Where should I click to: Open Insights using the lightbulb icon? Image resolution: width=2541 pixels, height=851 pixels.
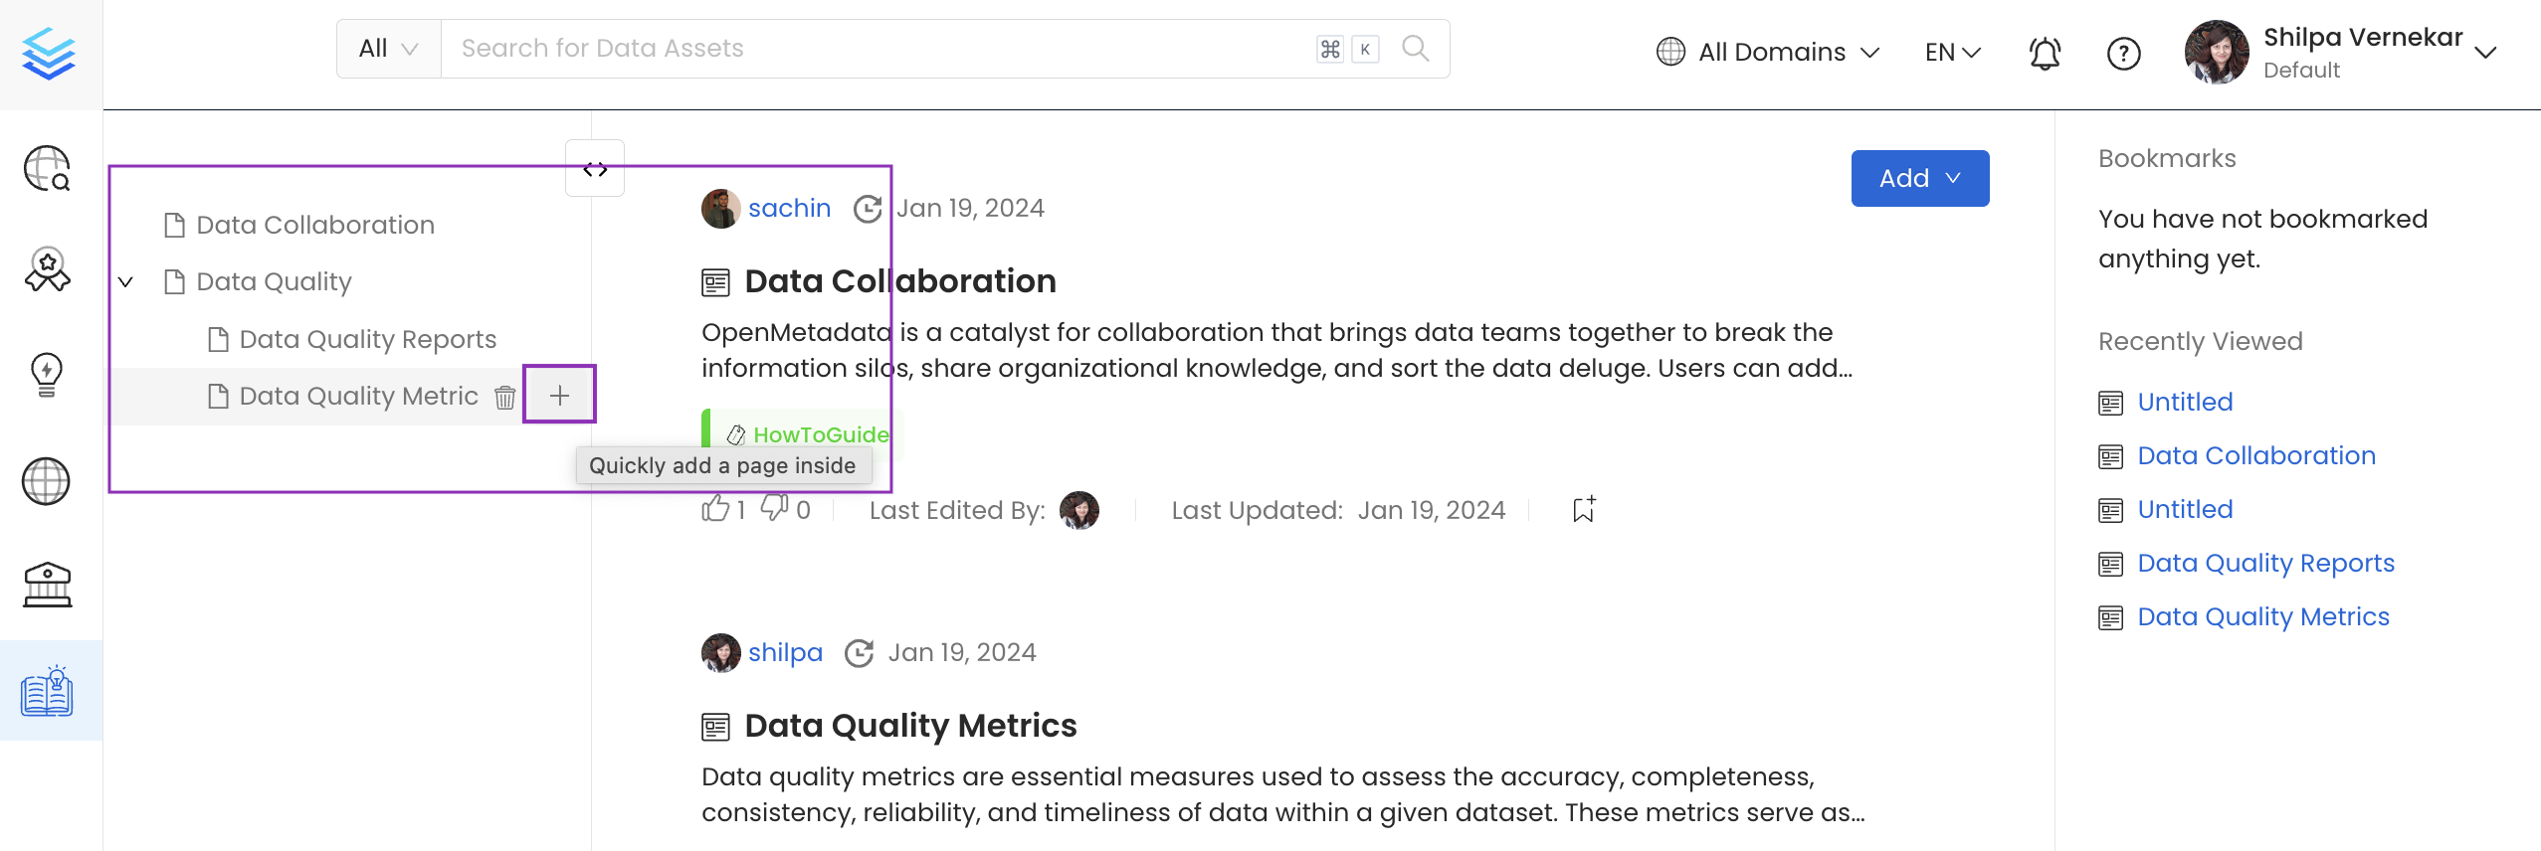pos(47,373)
